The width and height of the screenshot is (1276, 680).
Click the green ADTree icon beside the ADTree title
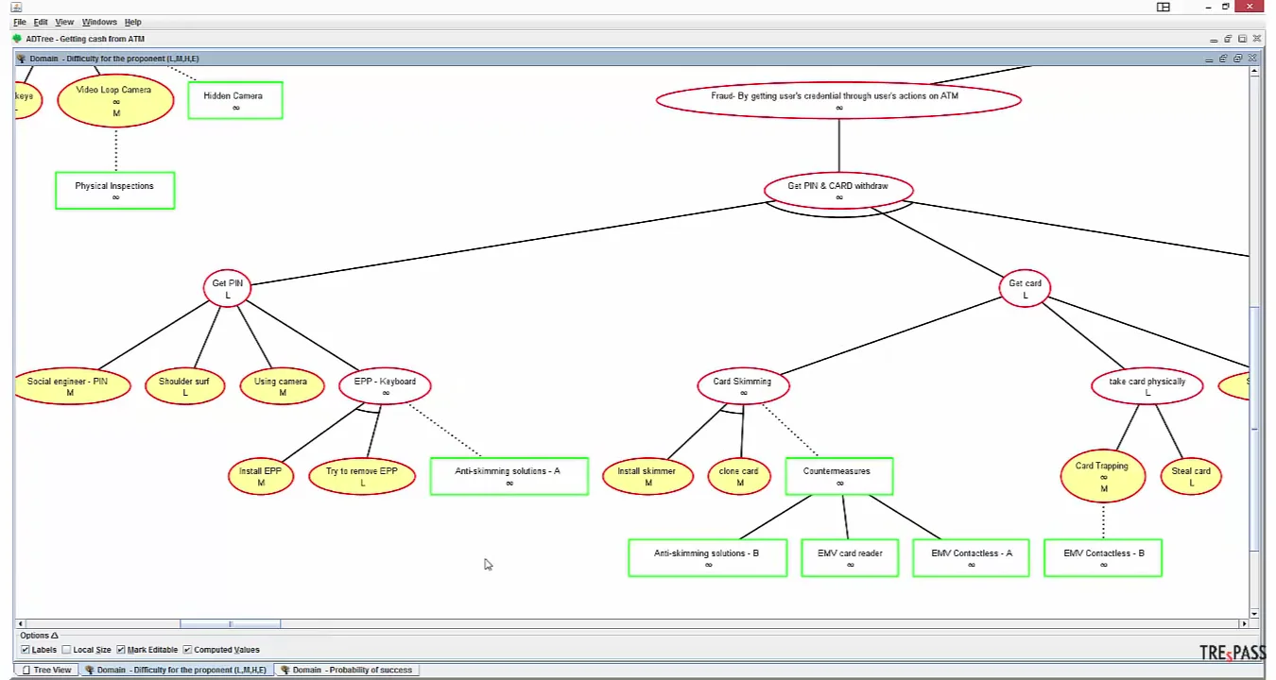(17, 39)
